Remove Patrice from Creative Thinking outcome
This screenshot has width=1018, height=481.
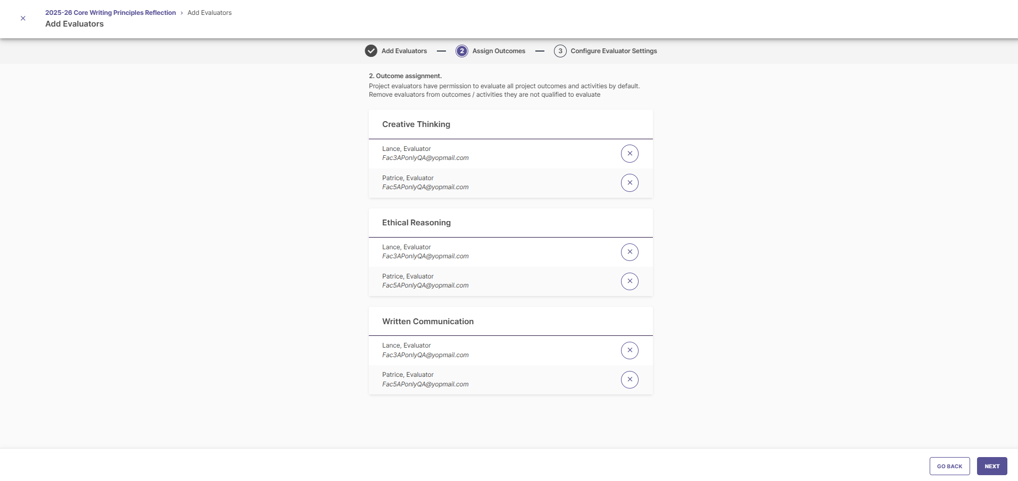(x=630, y=183)
